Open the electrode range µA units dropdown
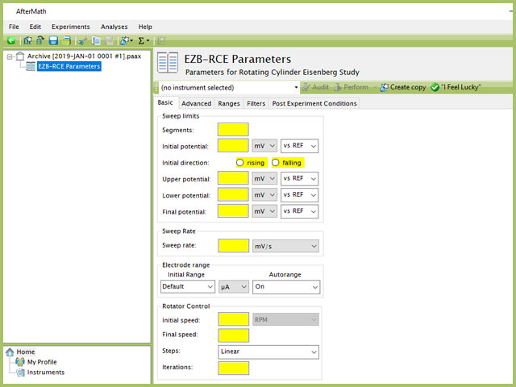The height and width of the screenshot is (387, 516). coord(234,287)
